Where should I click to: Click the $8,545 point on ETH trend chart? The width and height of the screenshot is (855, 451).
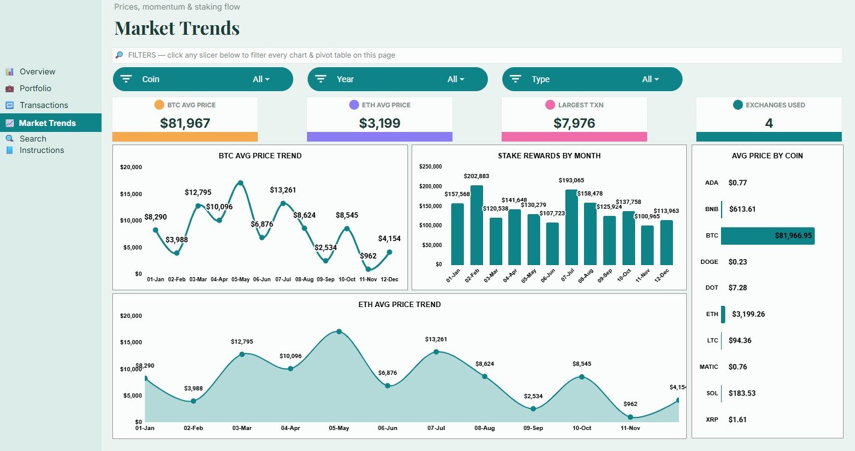pyautogui.click(x=582, y=377)
